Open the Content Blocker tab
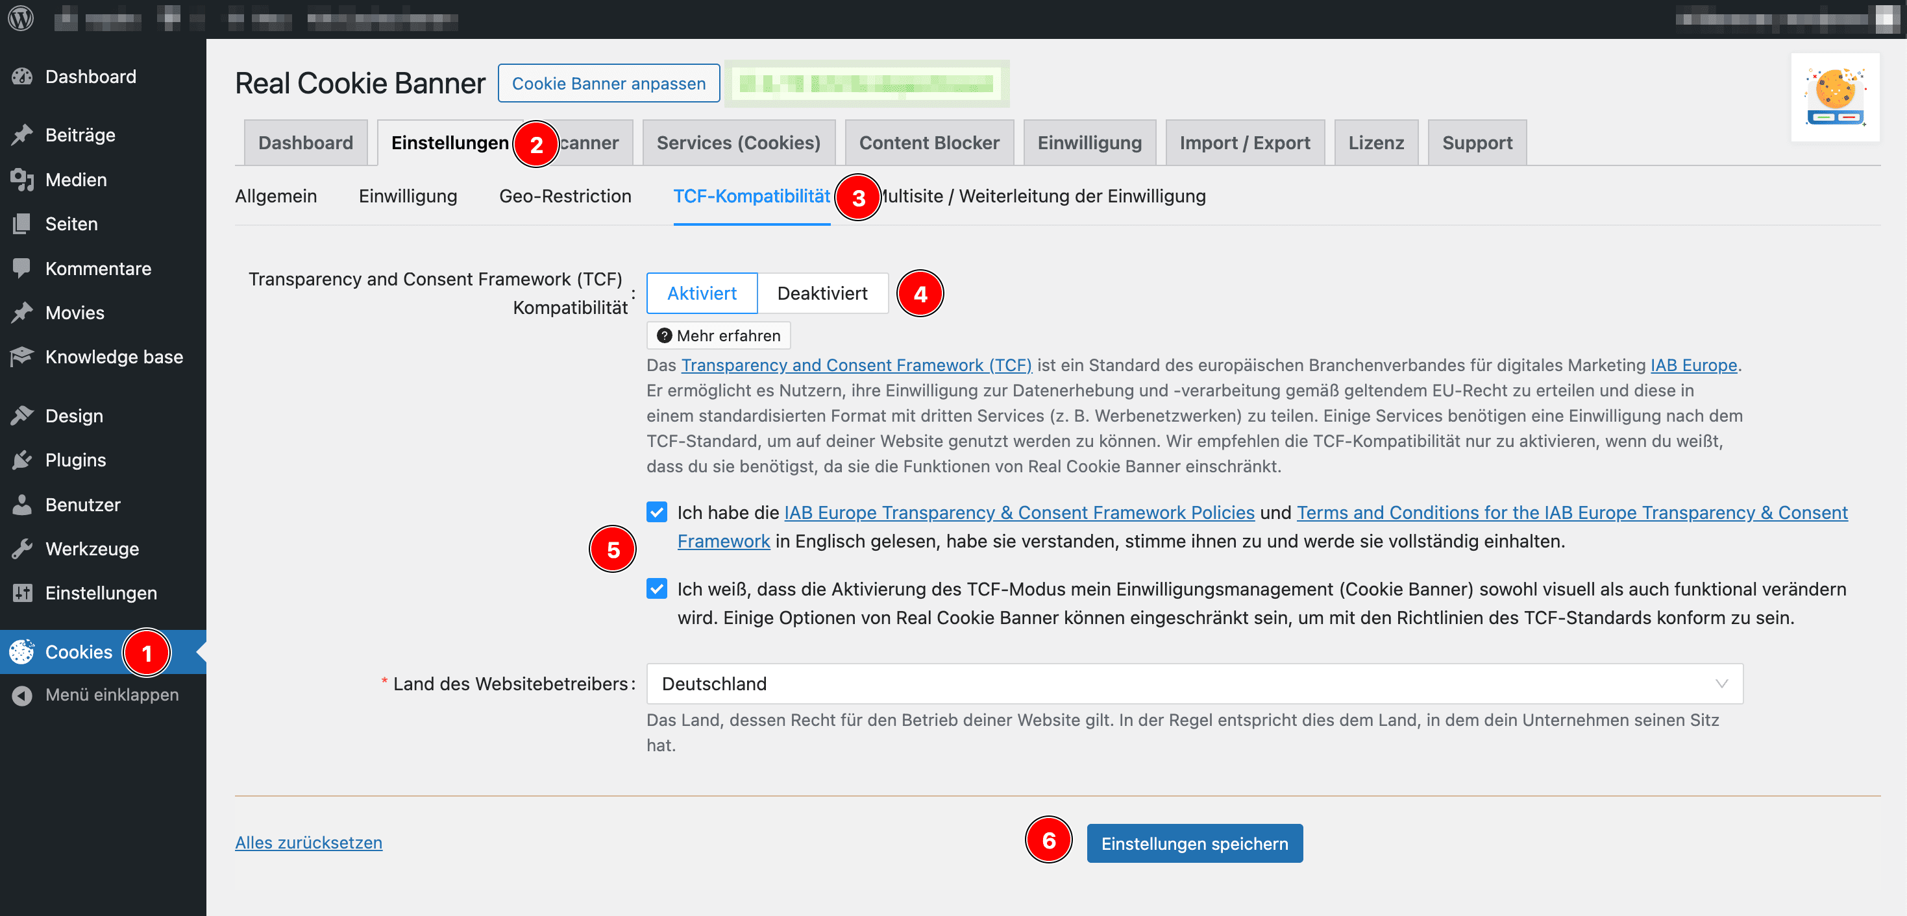Image resolution: width=1907 pixels, height=916 pixels. click(x=928, y=143)
